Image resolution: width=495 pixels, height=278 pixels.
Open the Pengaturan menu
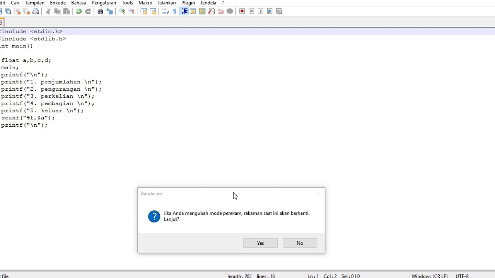(104, 3)
